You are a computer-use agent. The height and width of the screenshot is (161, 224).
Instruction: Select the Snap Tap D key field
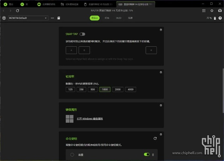tap(84, 50)
